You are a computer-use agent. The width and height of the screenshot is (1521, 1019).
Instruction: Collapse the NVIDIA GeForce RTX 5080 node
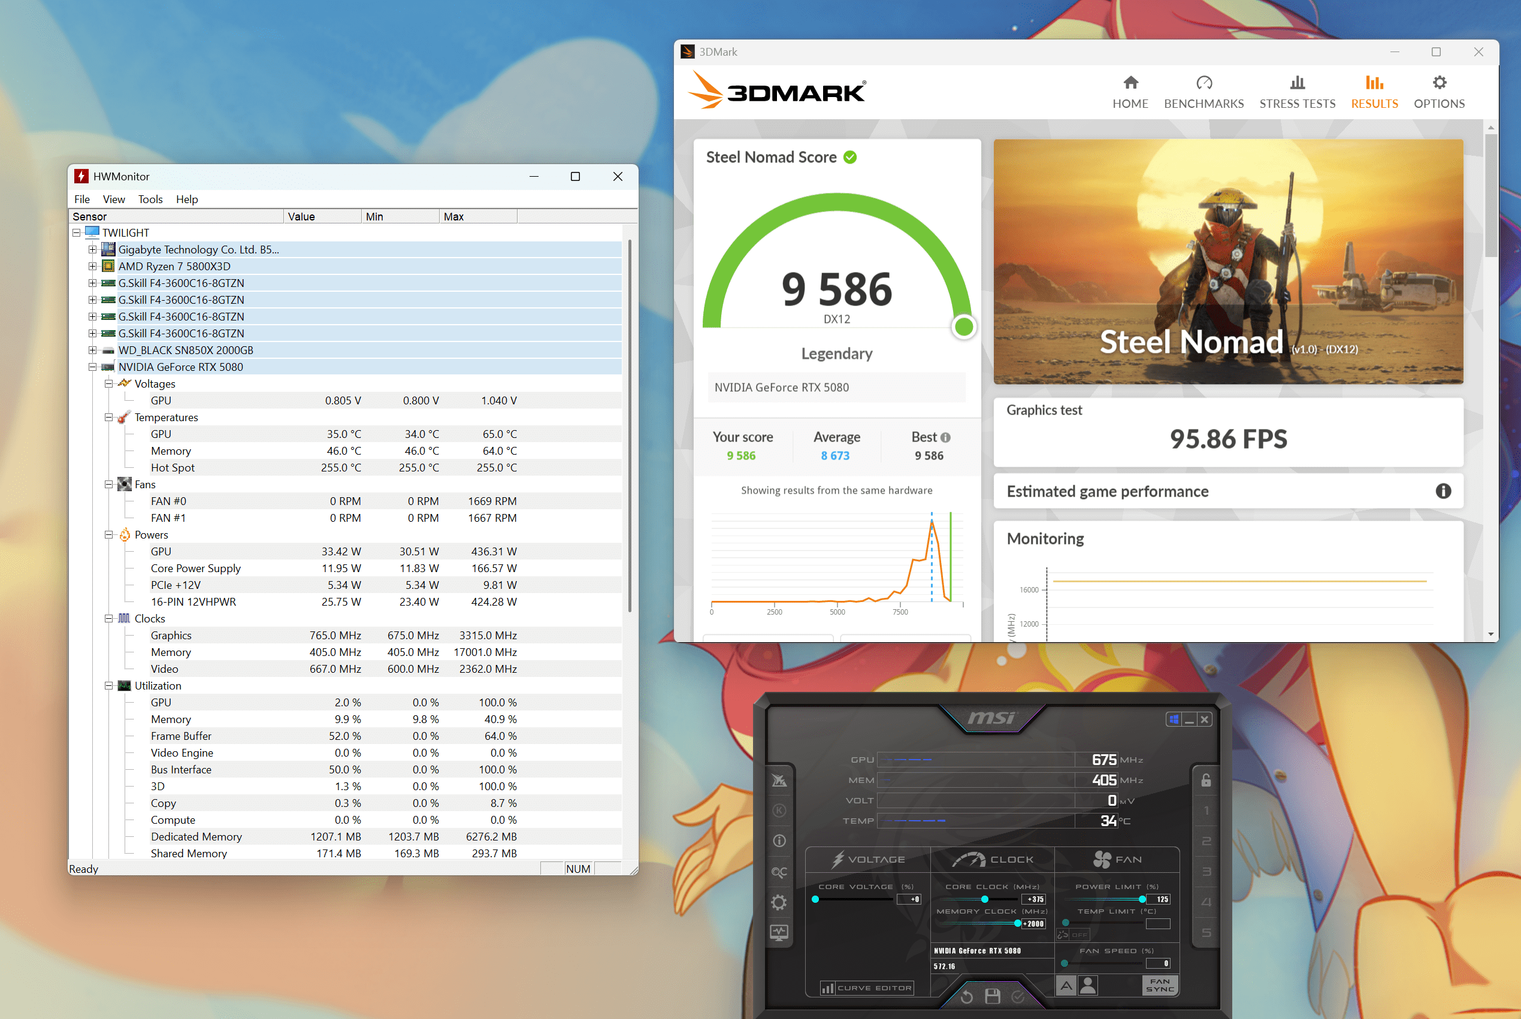point(92,367)
